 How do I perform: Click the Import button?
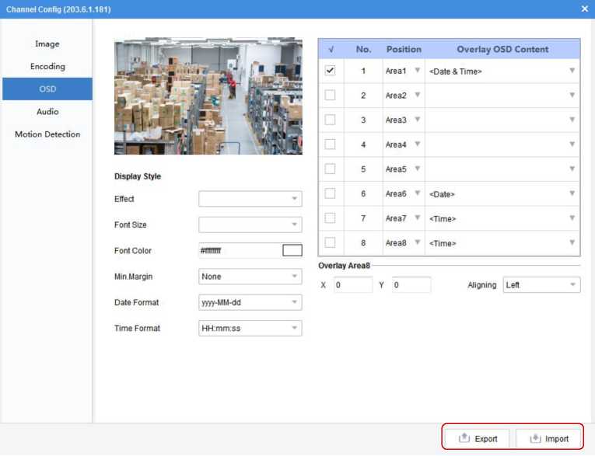click(x=548, y=438)
